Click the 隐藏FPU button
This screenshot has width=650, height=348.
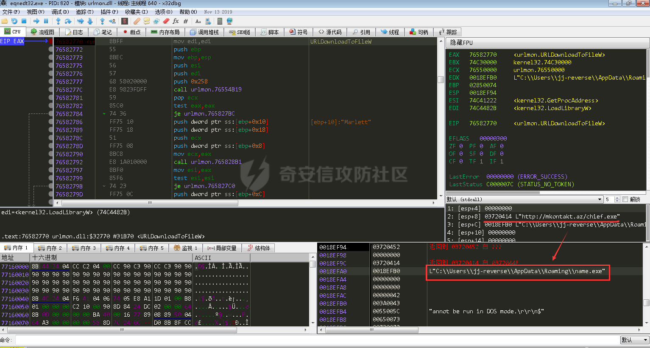pyautogui.click(x=547, y=43)
